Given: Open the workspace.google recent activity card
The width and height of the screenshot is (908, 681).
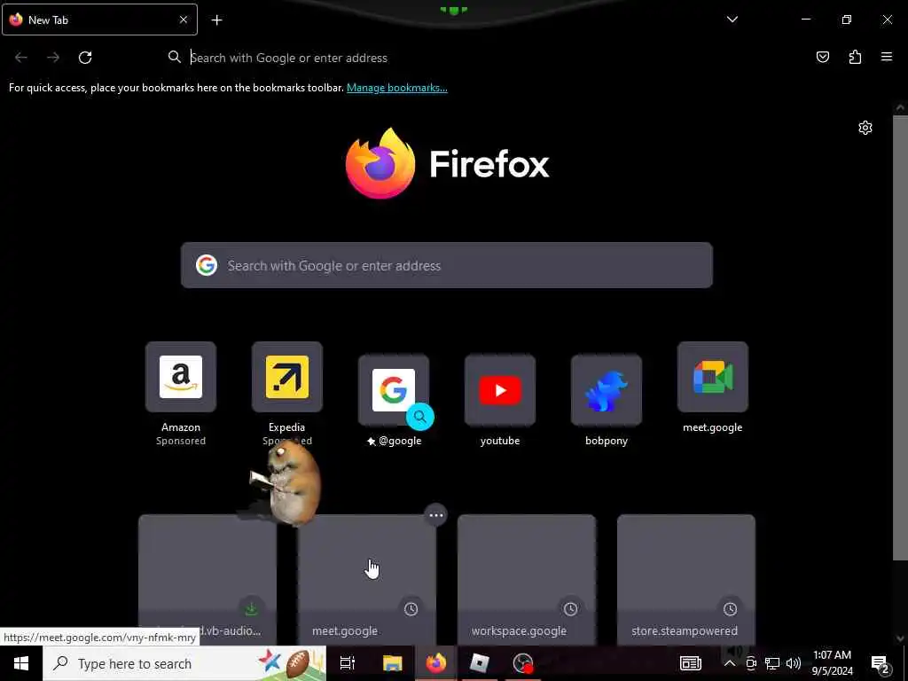Looking at the screenshot, I should point(527,579).
